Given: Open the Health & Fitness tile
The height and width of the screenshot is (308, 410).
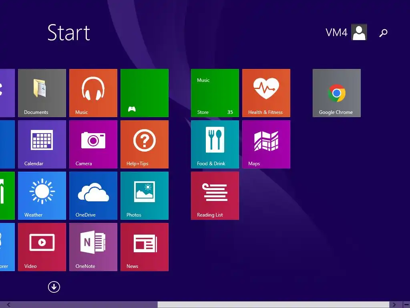Looking at the screenshot, I should coord(266,93).
